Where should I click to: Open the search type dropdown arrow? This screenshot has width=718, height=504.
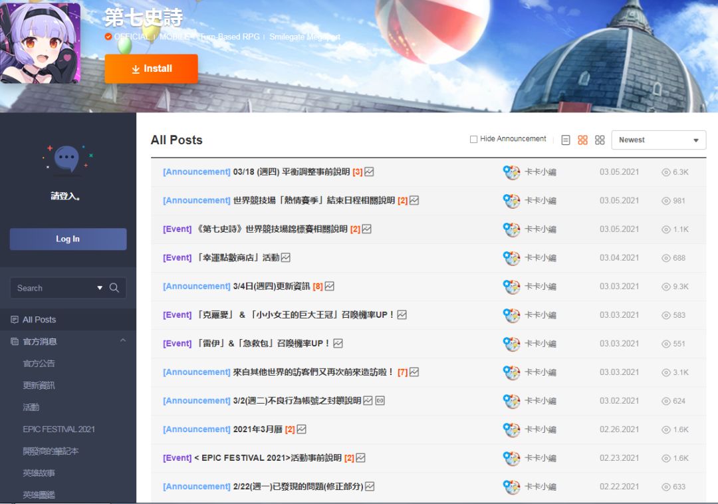click(100, 288)
